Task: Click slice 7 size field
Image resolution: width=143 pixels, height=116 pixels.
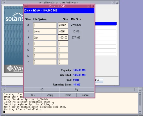Action: click(x=63, y=62)
